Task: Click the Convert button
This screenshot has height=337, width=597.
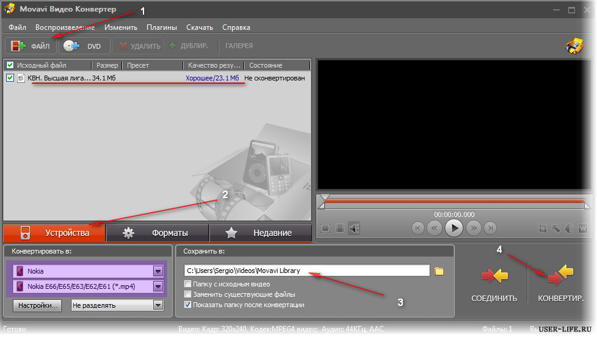Action: coord(560,285)
